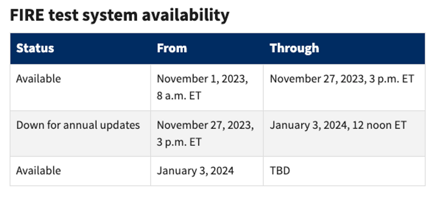Click 'January 3, 2024' in the last row

pos(195,171)
